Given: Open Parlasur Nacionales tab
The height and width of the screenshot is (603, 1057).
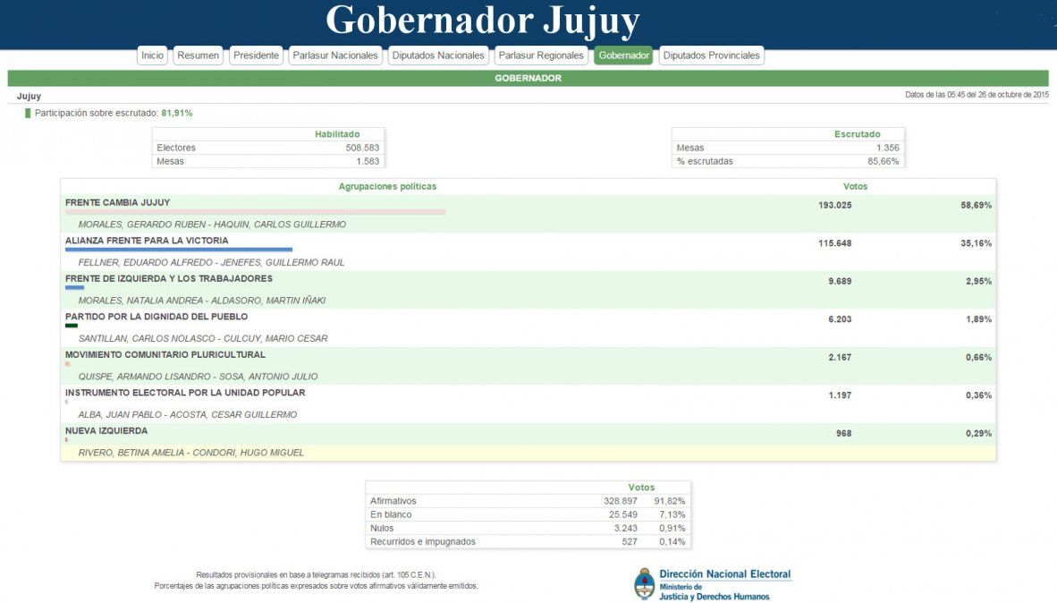Looking at the screenshot, I should pos(335,55).
